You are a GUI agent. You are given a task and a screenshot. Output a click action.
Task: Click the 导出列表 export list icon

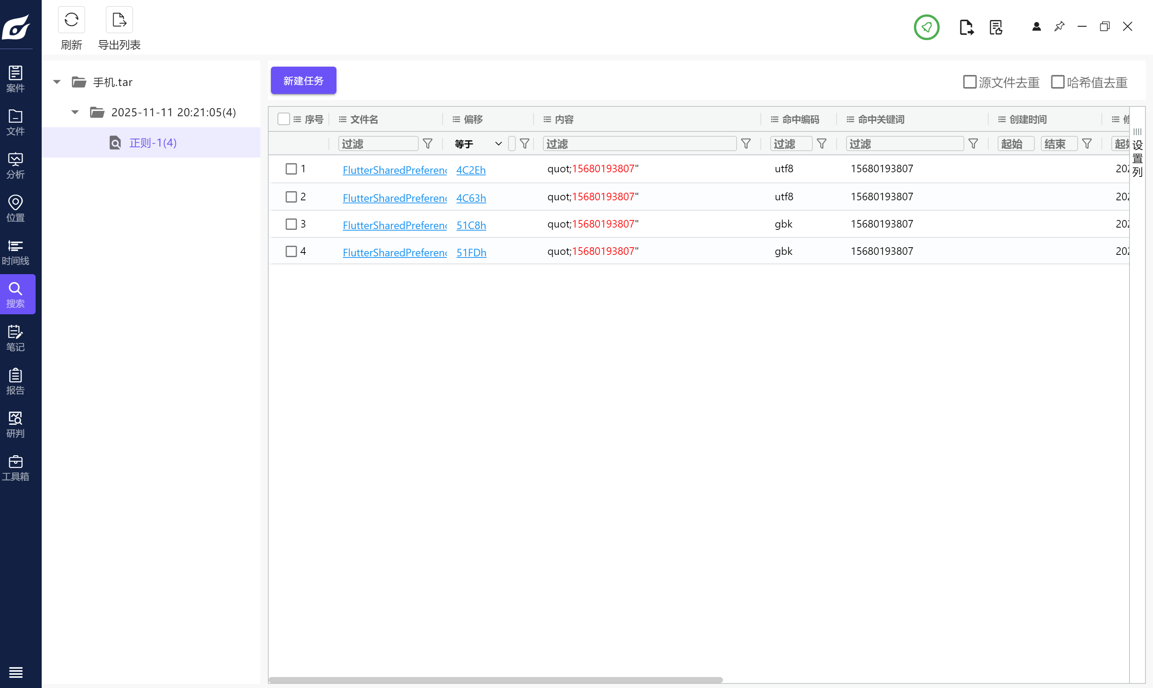point(119,20)
